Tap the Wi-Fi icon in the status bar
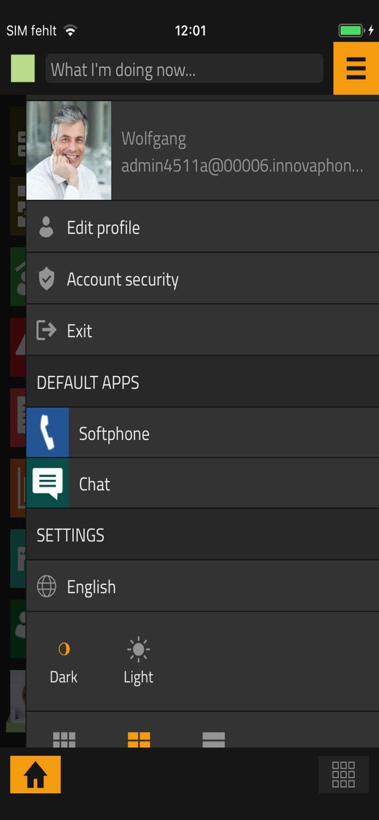Viewport: 379px width, 820px height. 72,31
